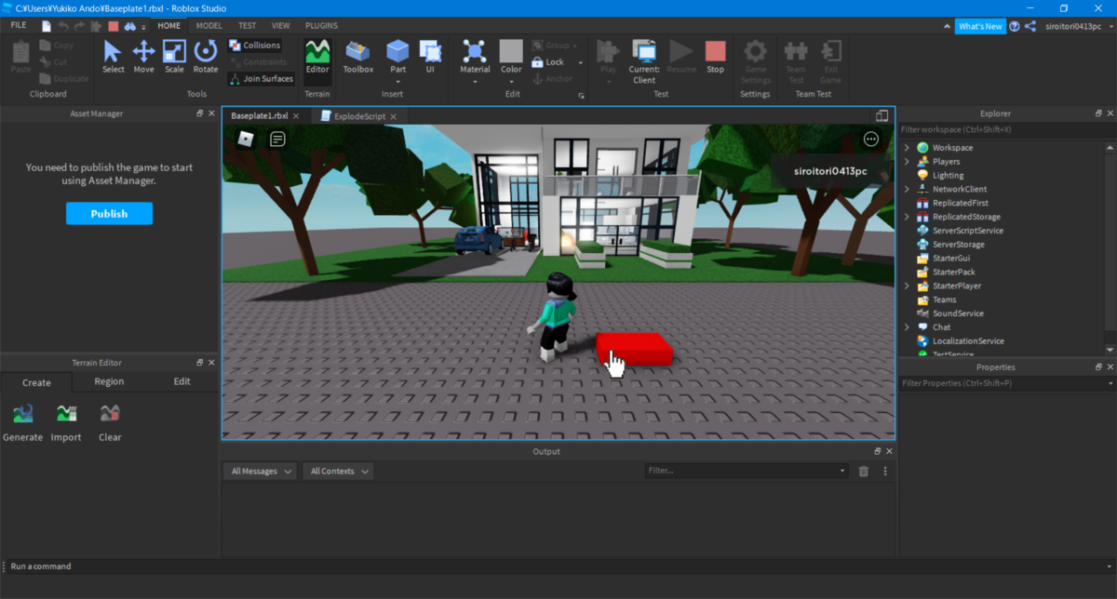Expand the Workspace node in Explorer
1117x599 pixels.
pyautogui.click(x=908, y=148)
